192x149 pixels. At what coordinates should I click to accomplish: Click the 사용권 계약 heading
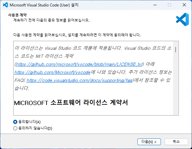coord(17,15)
